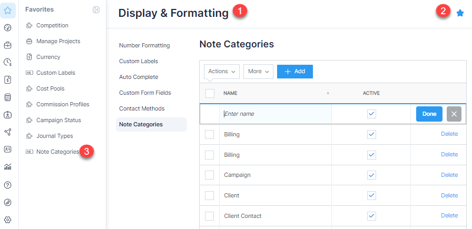The image size is (472, 229).
Task: Toggle the blue favorite star for this page
Action: coord(460,13)
